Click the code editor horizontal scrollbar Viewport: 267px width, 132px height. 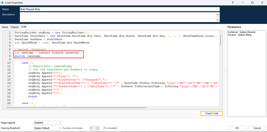(x=76, y=107)
